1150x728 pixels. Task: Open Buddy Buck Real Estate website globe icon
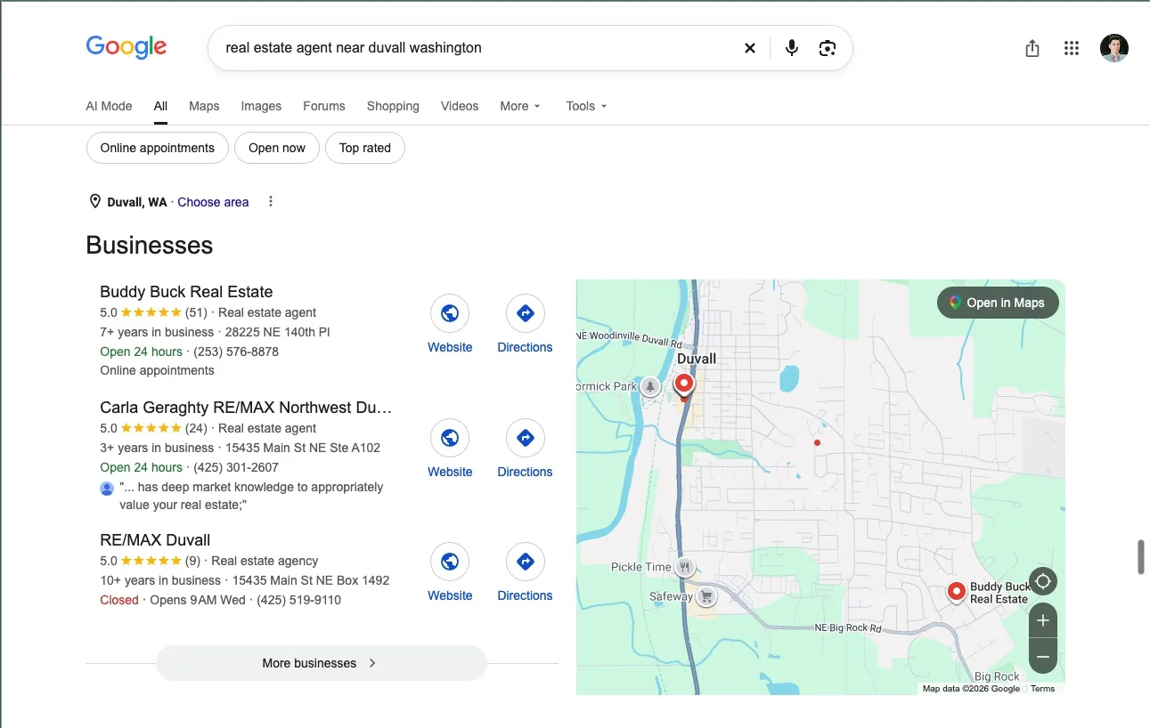click(x=450, y=313)
